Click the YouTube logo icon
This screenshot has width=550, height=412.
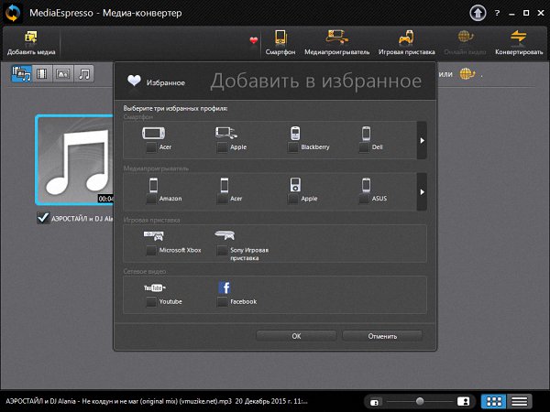pos(154,287)
